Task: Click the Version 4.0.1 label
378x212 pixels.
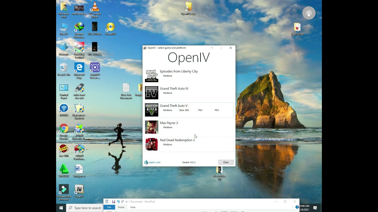Action: click(189, 162)
